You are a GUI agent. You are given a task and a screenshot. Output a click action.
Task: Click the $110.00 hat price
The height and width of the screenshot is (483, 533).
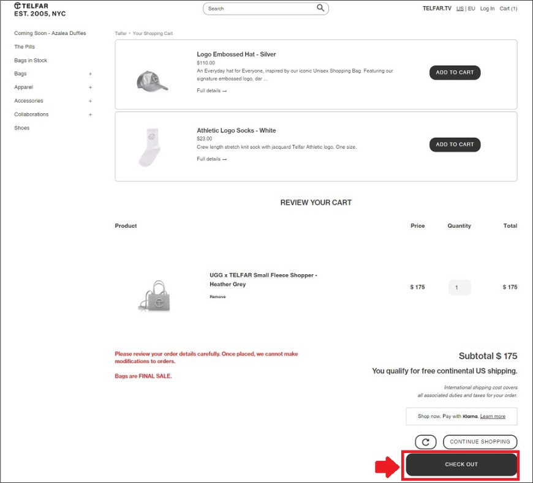click(206, 63)
